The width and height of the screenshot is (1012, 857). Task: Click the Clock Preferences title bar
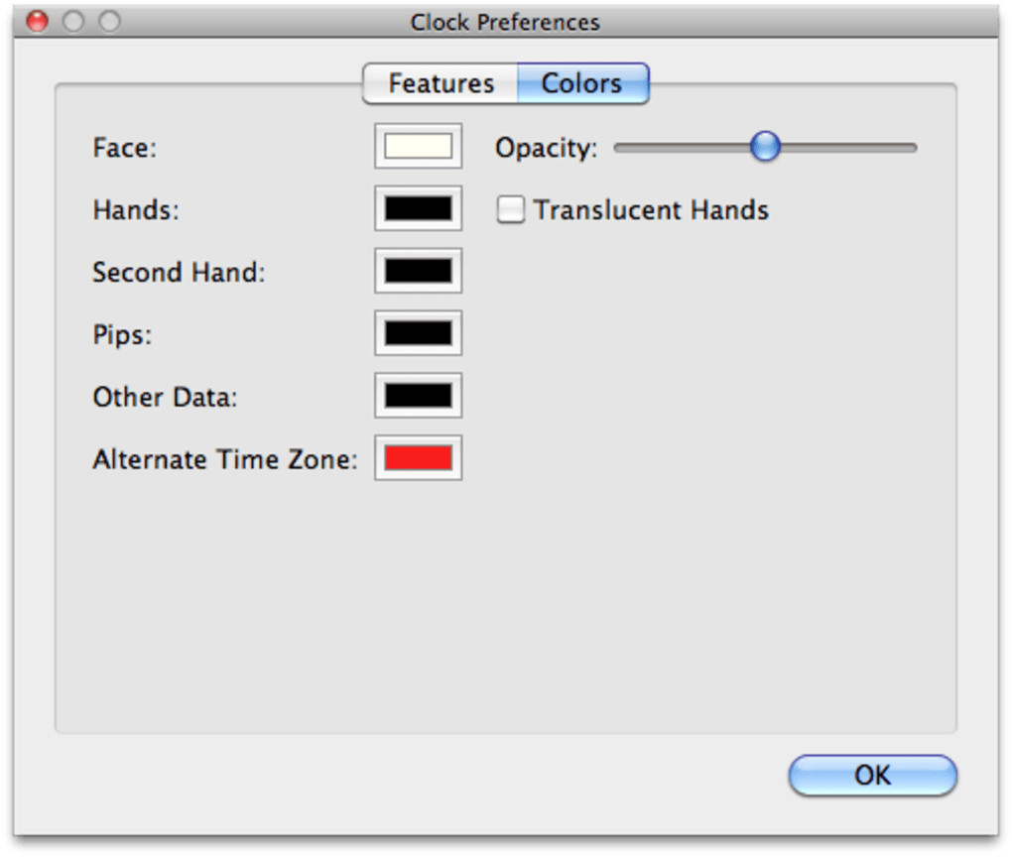point(505,22)
